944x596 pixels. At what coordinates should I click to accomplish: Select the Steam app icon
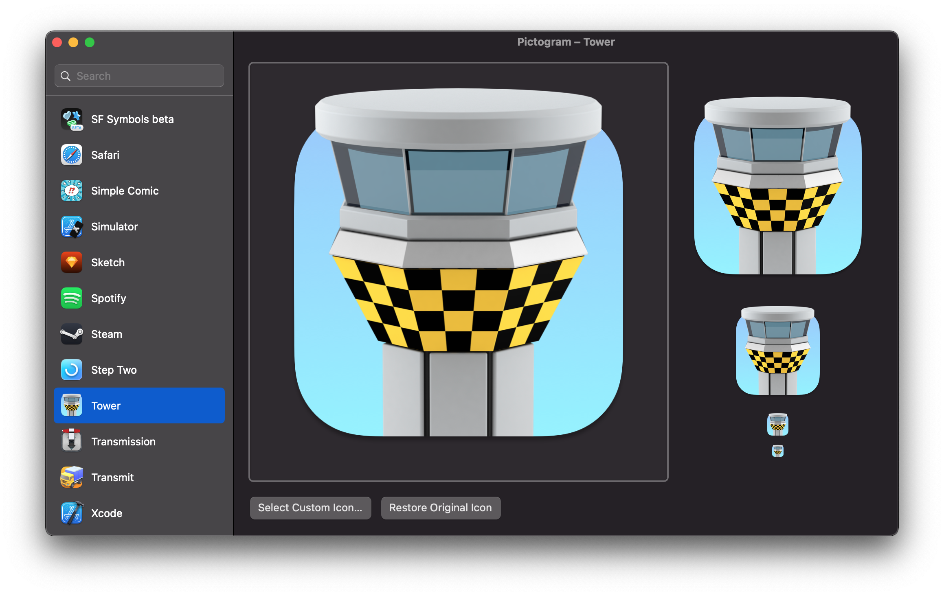click(72, 334)
